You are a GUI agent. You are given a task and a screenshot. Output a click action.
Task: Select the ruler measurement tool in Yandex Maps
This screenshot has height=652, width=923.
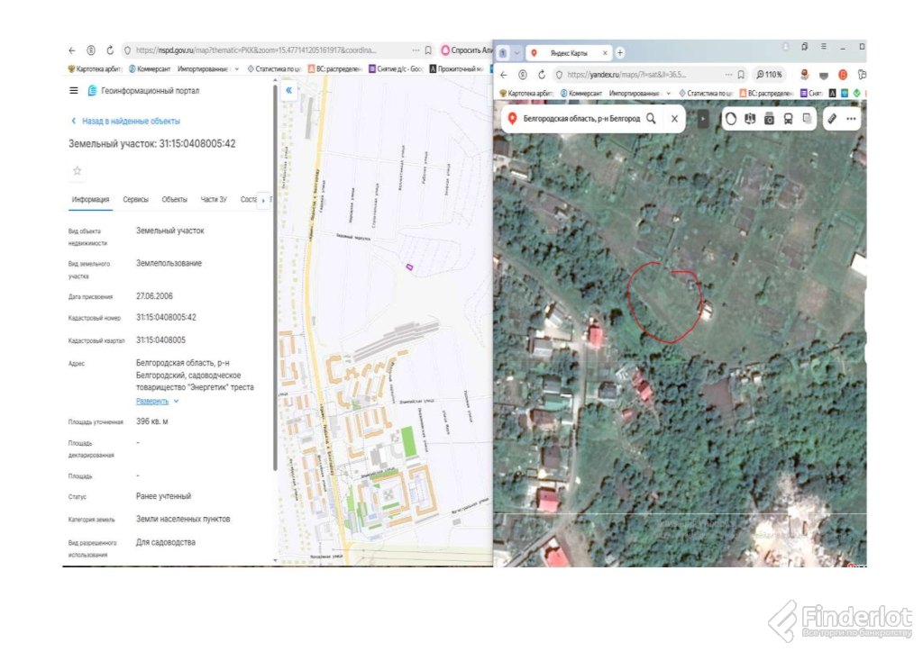tap(832, 119)
